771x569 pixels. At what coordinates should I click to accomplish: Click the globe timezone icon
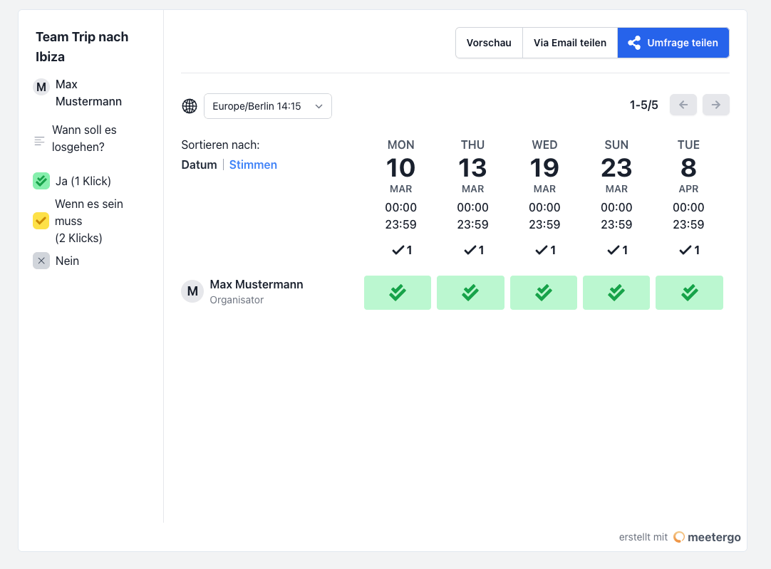[190, 106]
